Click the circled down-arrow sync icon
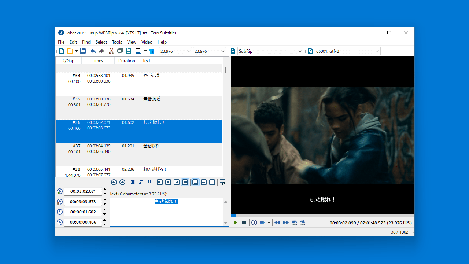This screenshot has width=469, height=264. 254,223
